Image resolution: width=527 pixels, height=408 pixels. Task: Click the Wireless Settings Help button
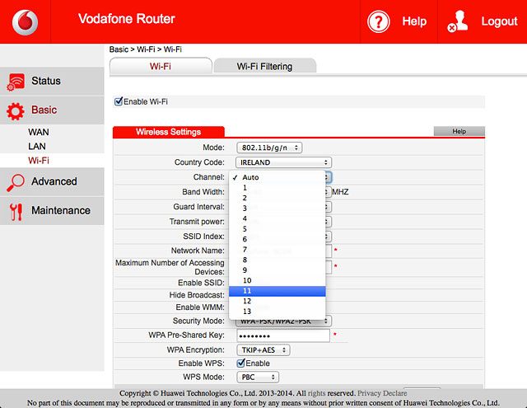pyautogui.click(x=459, y=132)
